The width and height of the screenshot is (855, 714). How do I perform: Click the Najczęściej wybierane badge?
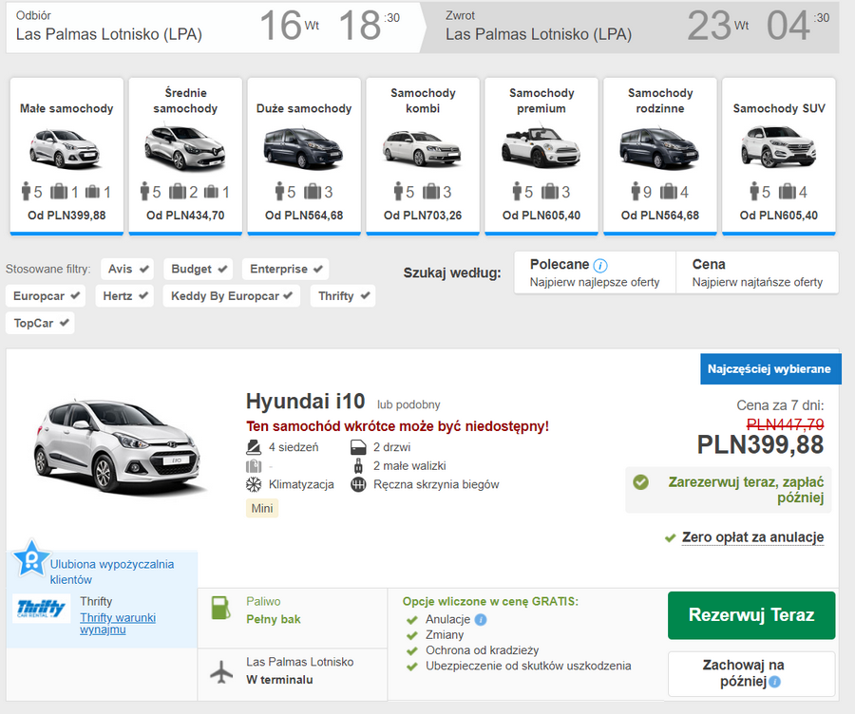(769, 369)
